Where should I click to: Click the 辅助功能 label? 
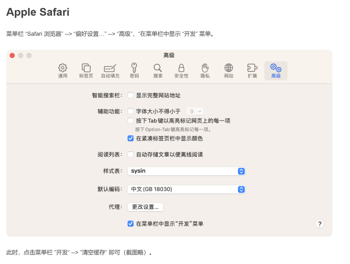tap(110, 111)
